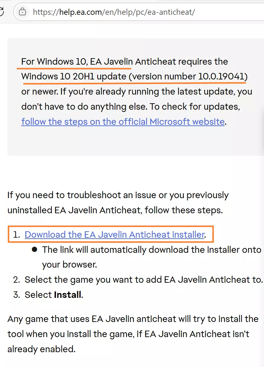Click the bold word Install

(x=67, y=295)
